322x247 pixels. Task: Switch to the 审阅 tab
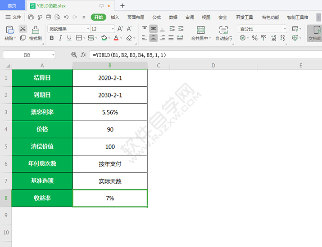(x=190, y=18)
